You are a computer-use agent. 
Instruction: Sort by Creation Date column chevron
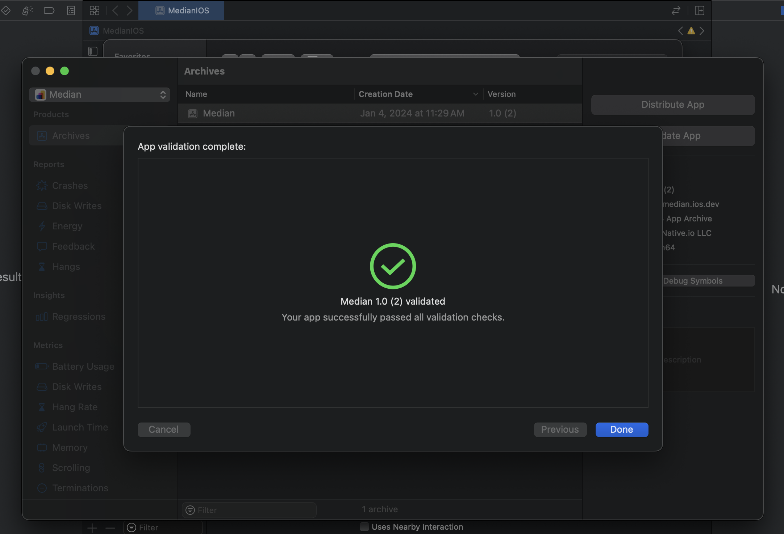click(475, 94)
